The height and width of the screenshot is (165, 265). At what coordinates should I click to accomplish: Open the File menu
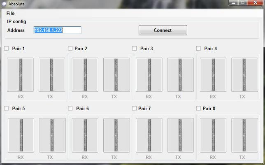(10, 13)
